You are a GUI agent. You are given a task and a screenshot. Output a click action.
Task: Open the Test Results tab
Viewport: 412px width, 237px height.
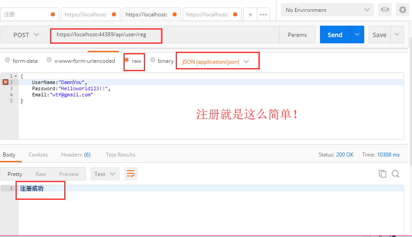tap(121, 155)
